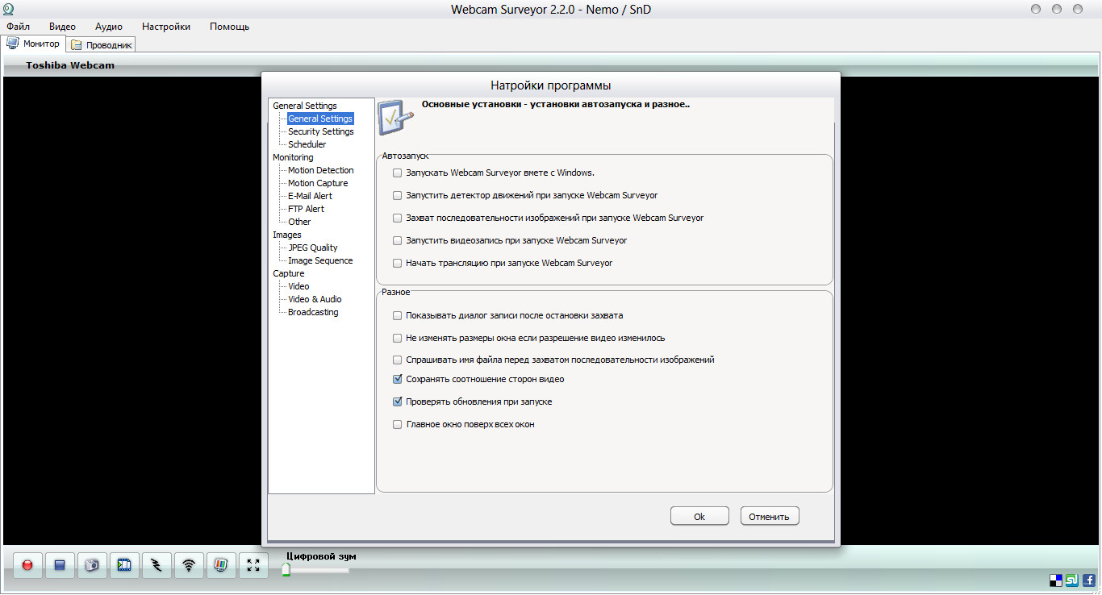
Task: Open the Facebook share icon
Action: [1088, 580]
